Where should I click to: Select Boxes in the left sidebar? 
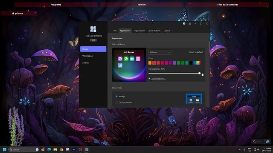point(93,49)
